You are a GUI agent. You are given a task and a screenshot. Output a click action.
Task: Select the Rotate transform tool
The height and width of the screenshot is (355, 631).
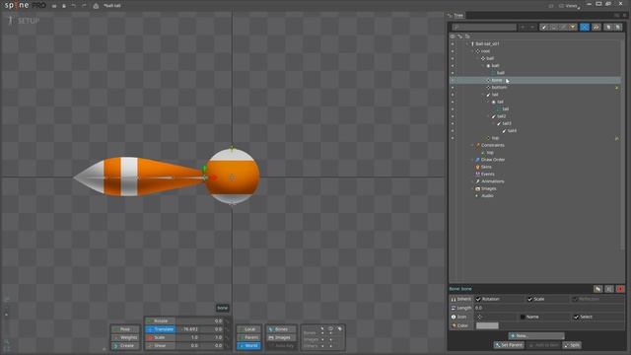[x=160, y=320]
